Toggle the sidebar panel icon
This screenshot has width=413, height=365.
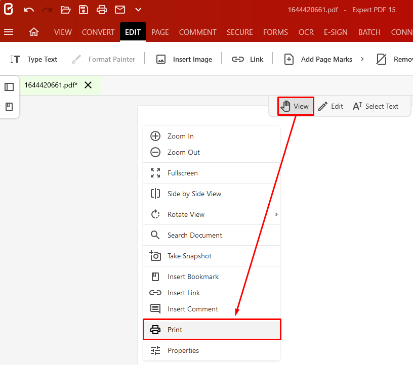pyautogui.click(x=9, y=87)
